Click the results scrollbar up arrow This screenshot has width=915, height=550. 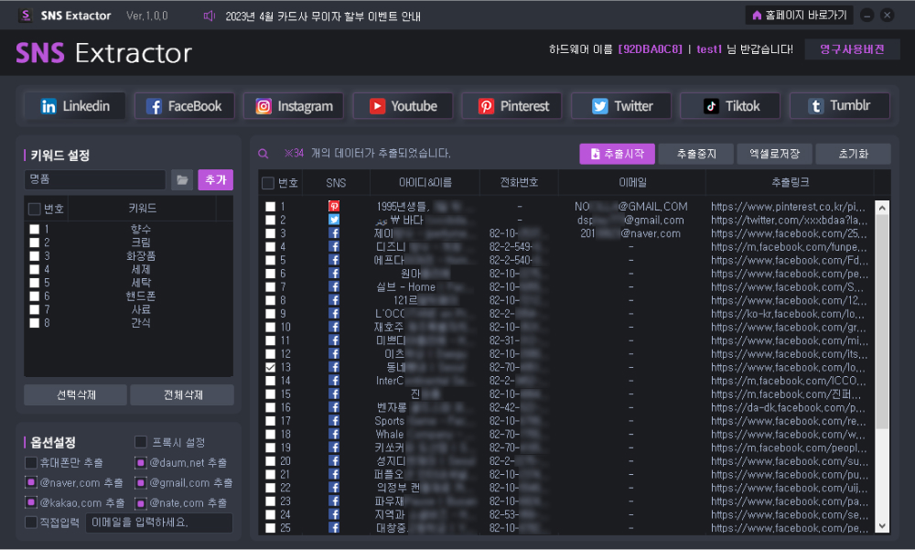coord(882,207)
